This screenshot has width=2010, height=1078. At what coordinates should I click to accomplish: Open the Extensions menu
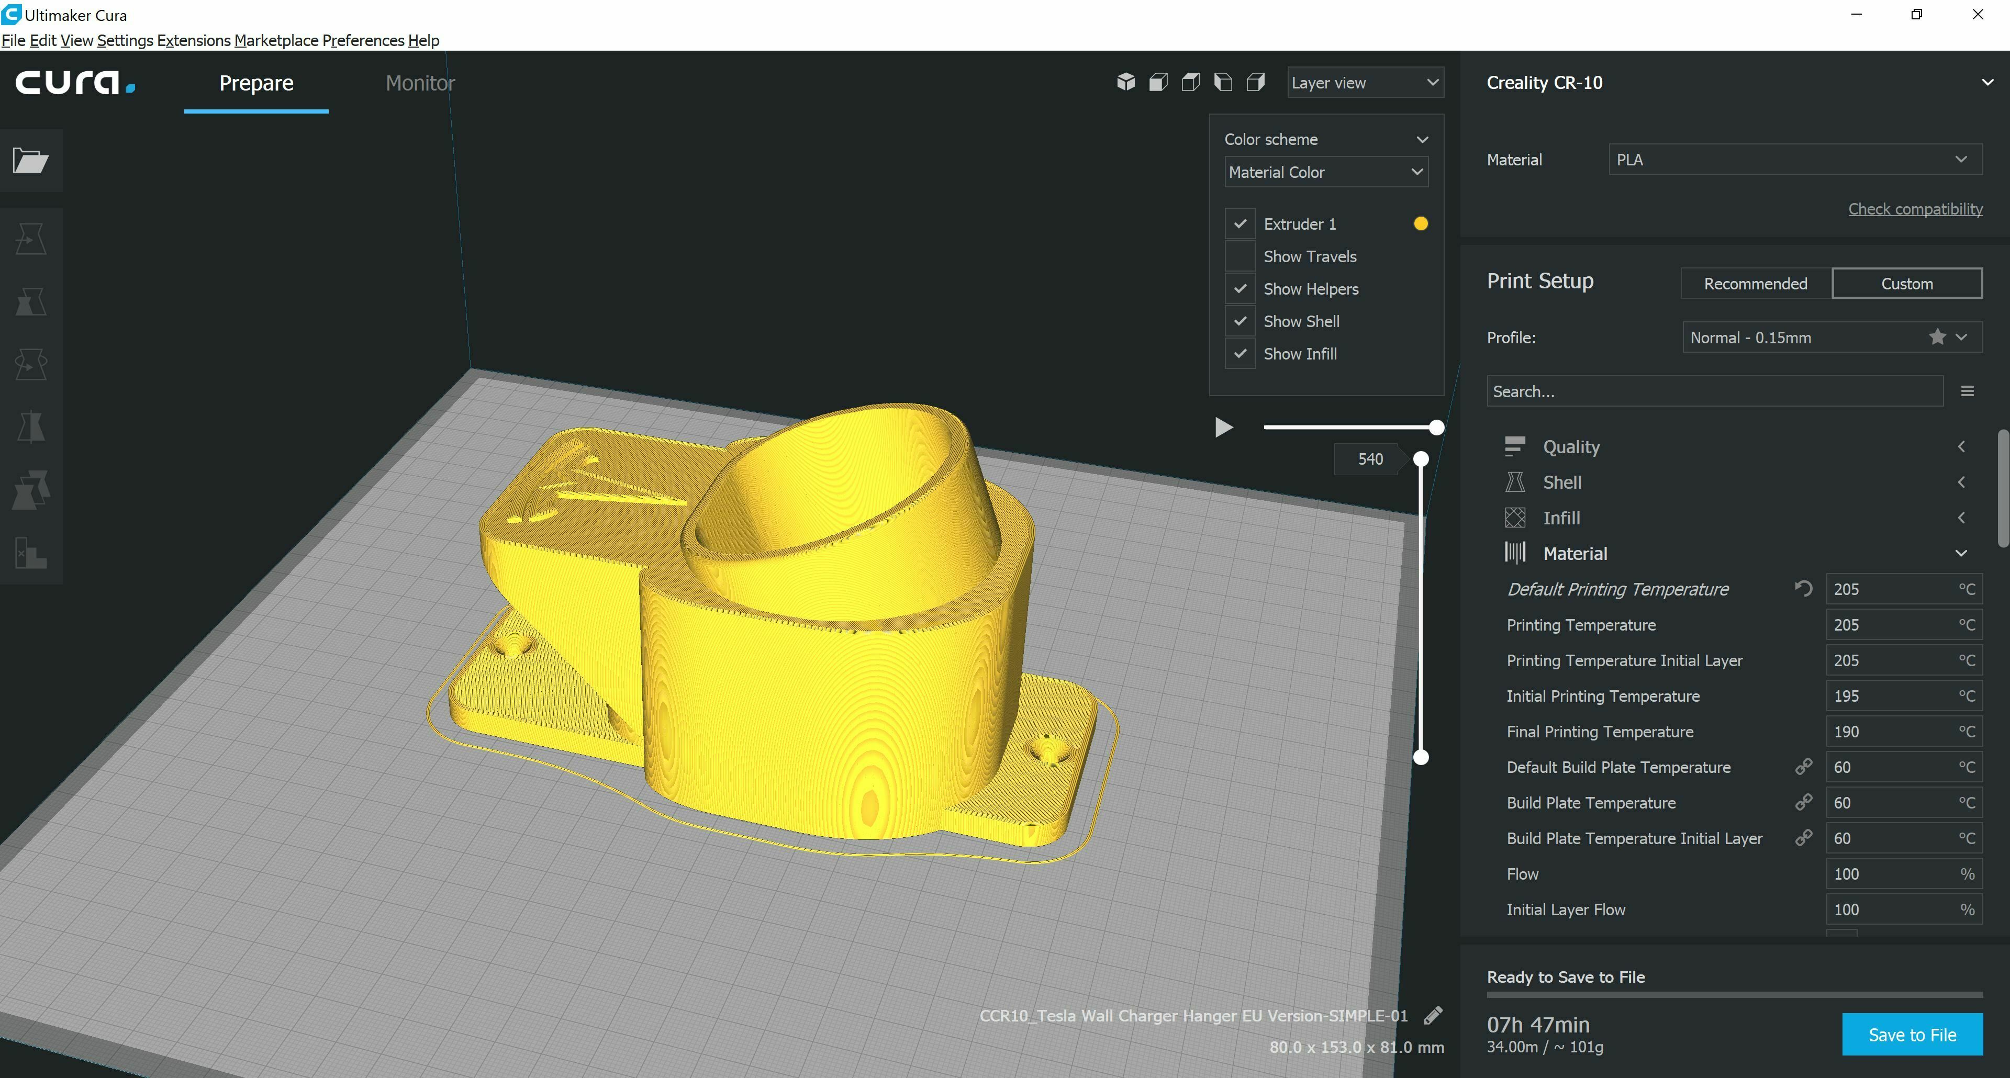[194, 40]
